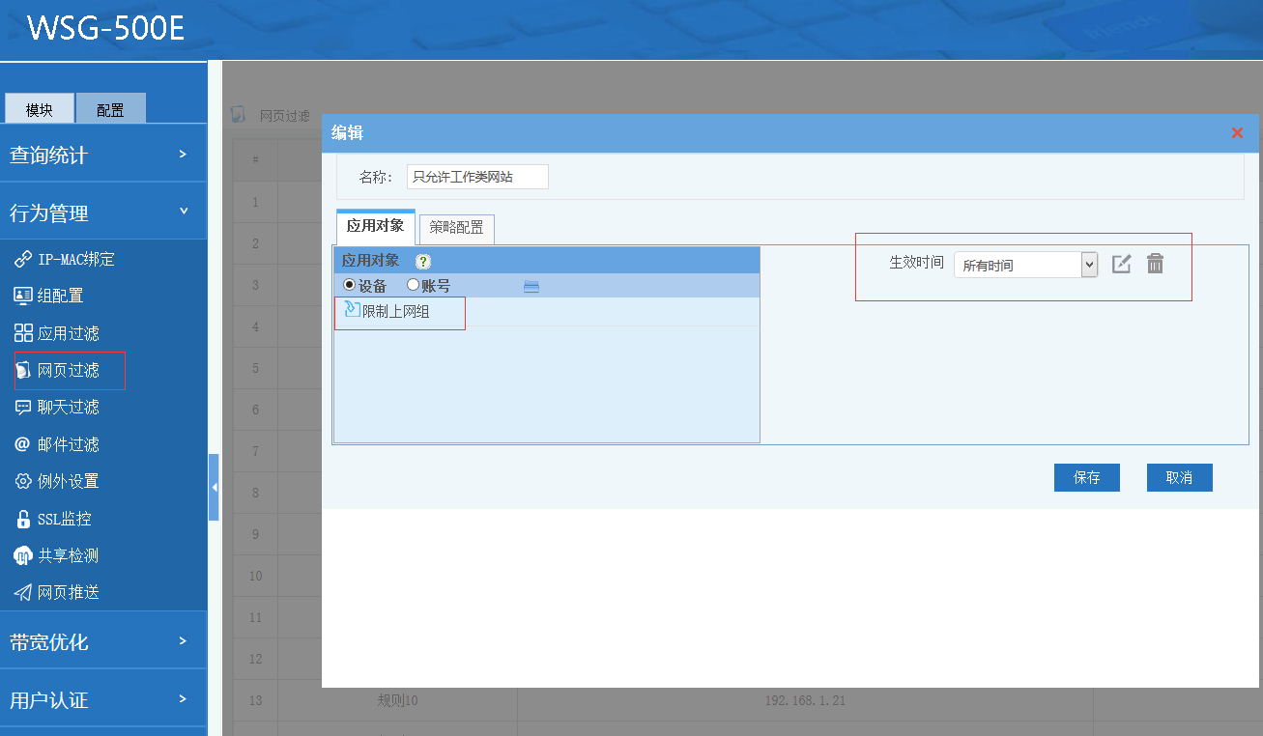
Task: Click the blue list icon beside 账号
Action: pos(531,286)
